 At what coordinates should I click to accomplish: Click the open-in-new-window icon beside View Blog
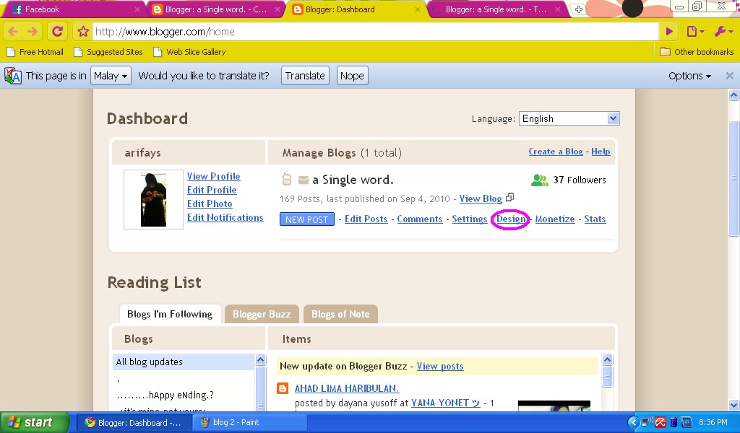[509, 198]
